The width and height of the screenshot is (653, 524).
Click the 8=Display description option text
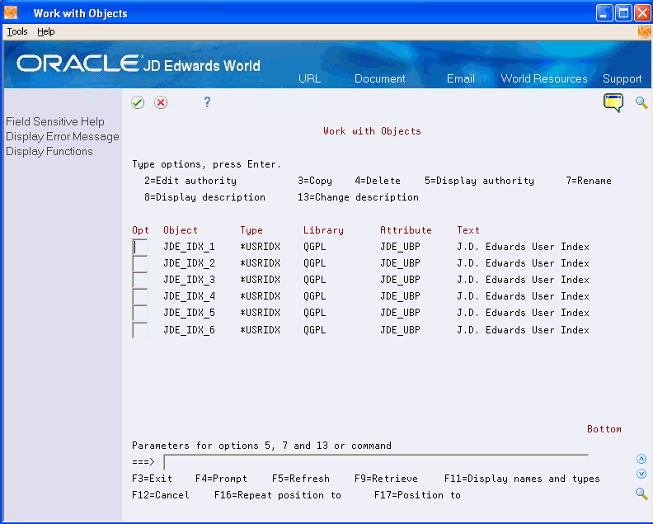204,197
